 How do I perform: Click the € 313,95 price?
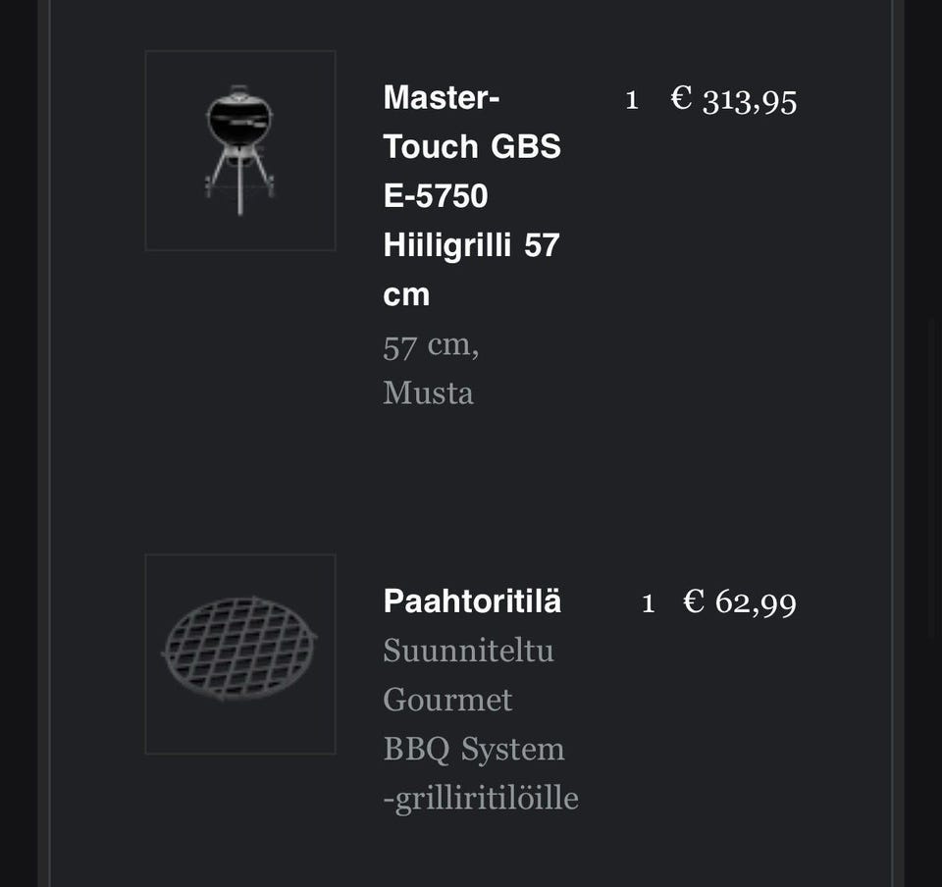tap(733, 99)
